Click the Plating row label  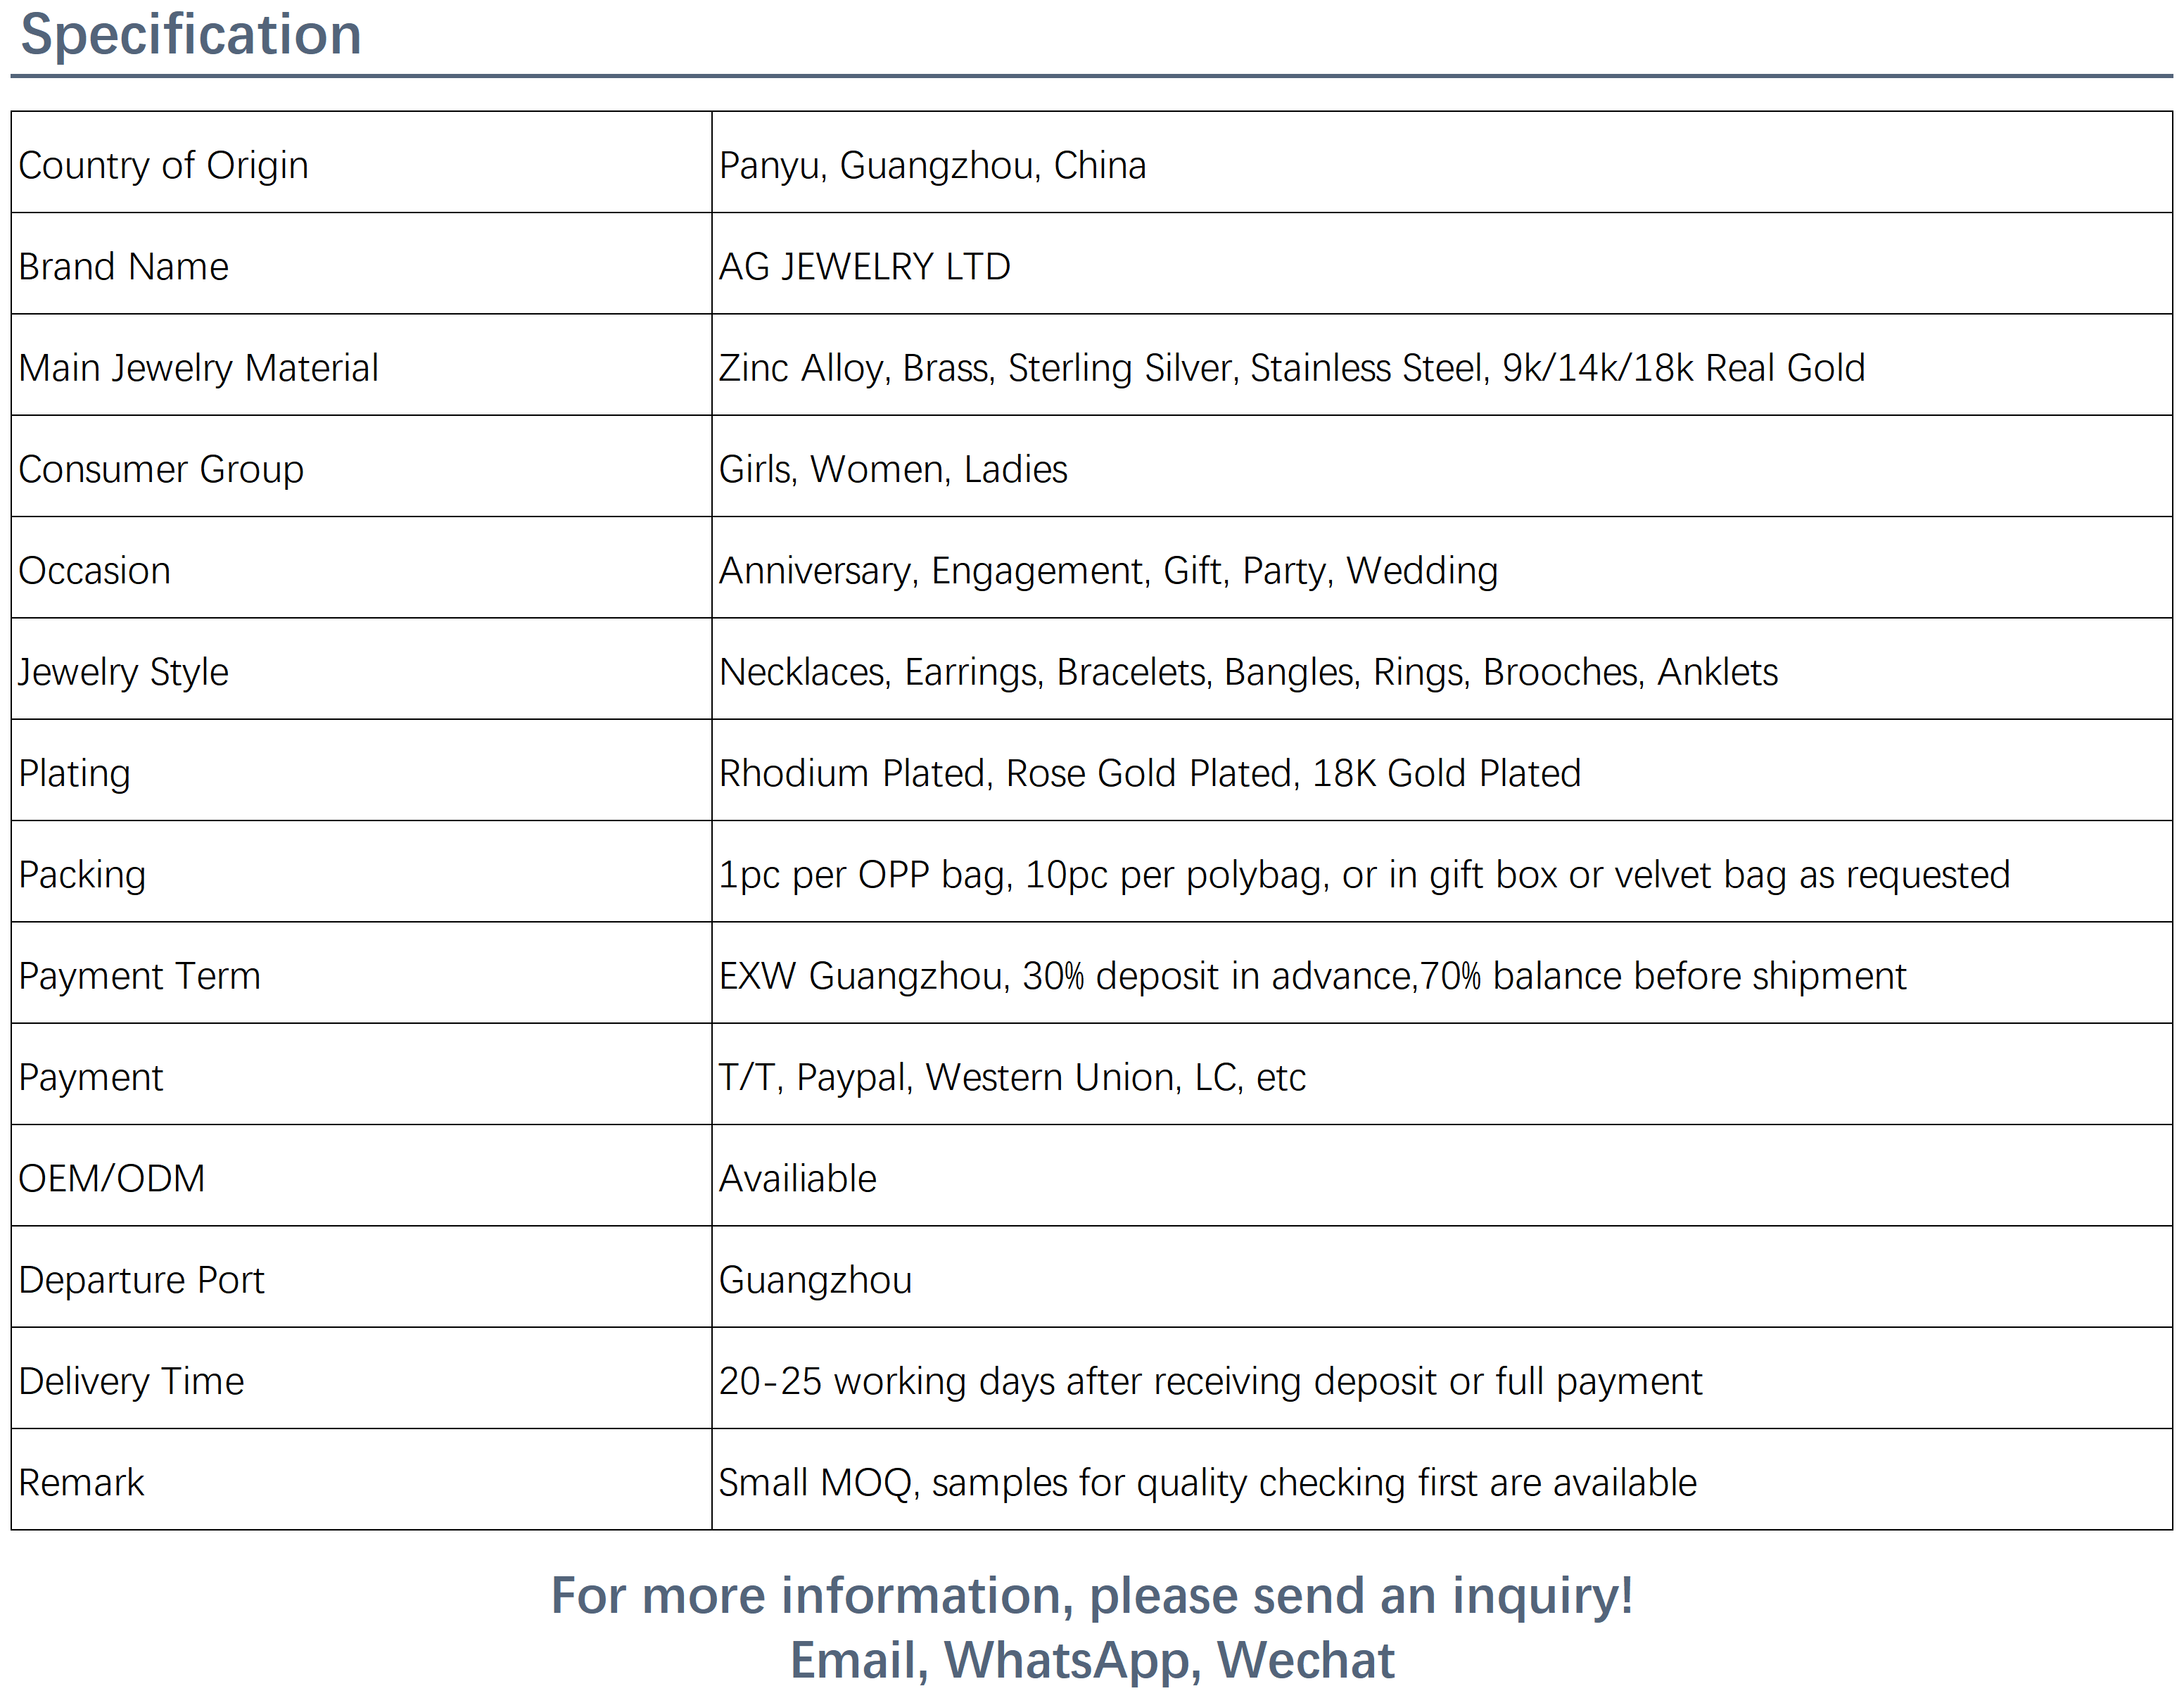(x=75, y=773)
